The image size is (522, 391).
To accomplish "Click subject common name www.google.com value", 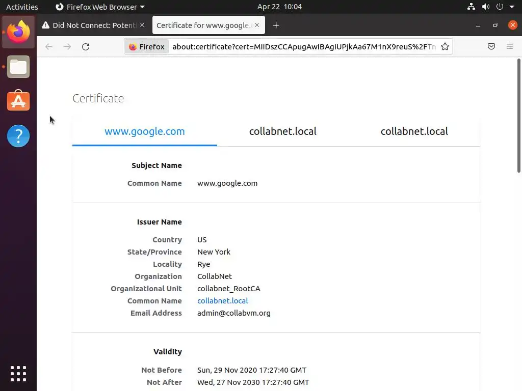I will 227,183.
